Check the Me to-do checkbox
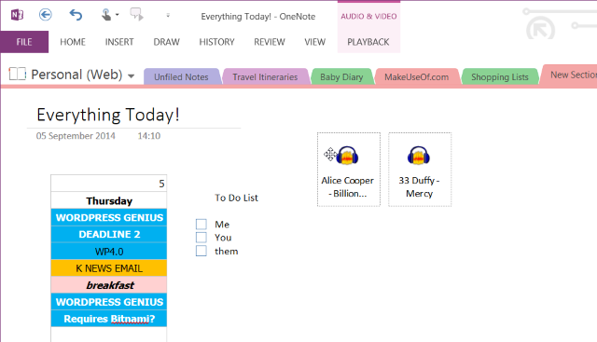The height and width of the screenshot is (342, 597). (201, 224)
